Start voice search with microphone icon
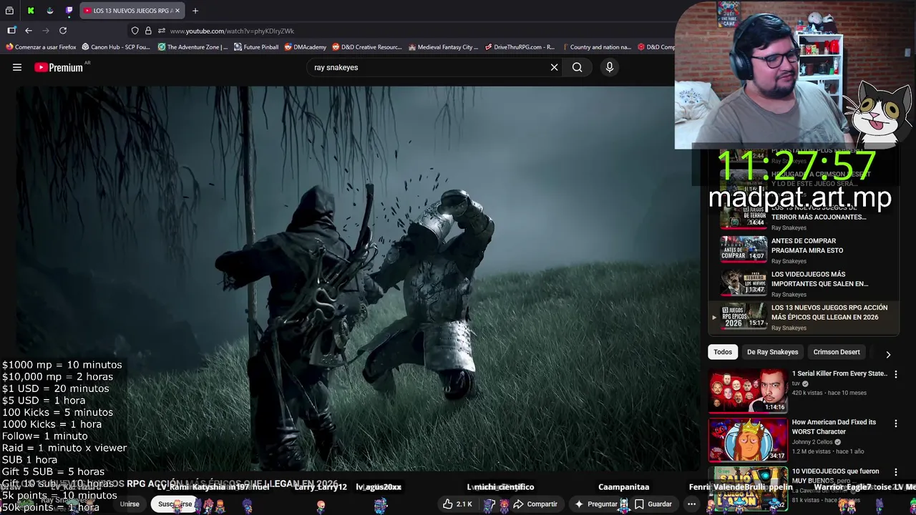The image size is (916, 515). 610,67
